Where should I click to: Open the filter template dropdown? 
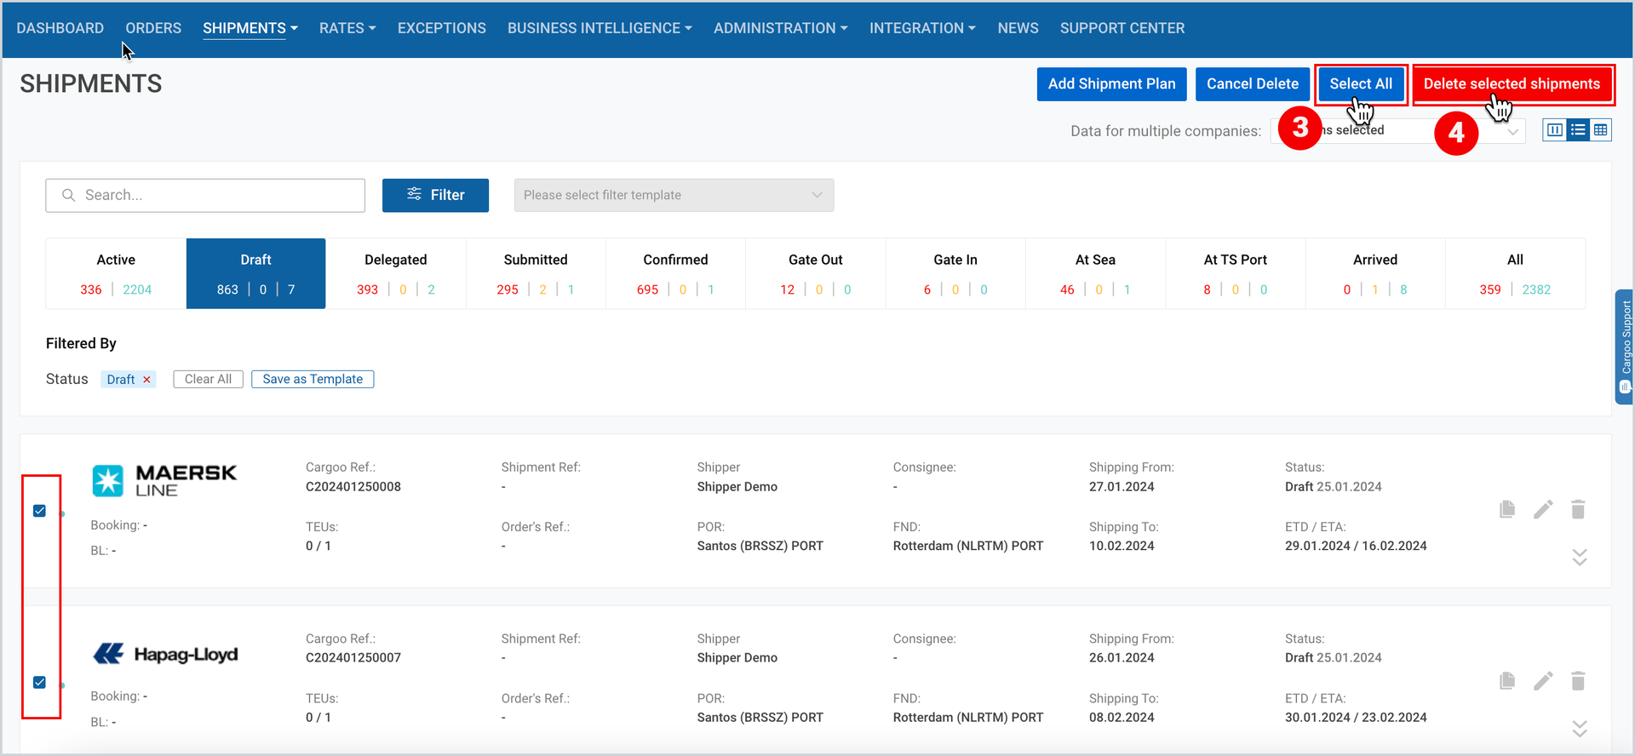pos(674,195)
